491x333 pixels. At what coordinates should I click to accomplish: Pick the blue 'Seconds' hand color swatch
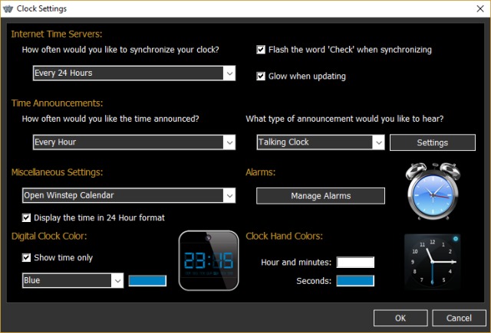pos(355,281)
